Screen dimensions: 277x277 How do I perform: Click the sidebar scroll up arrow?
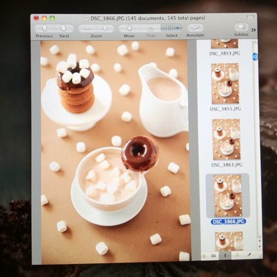(x=259, y=241)
